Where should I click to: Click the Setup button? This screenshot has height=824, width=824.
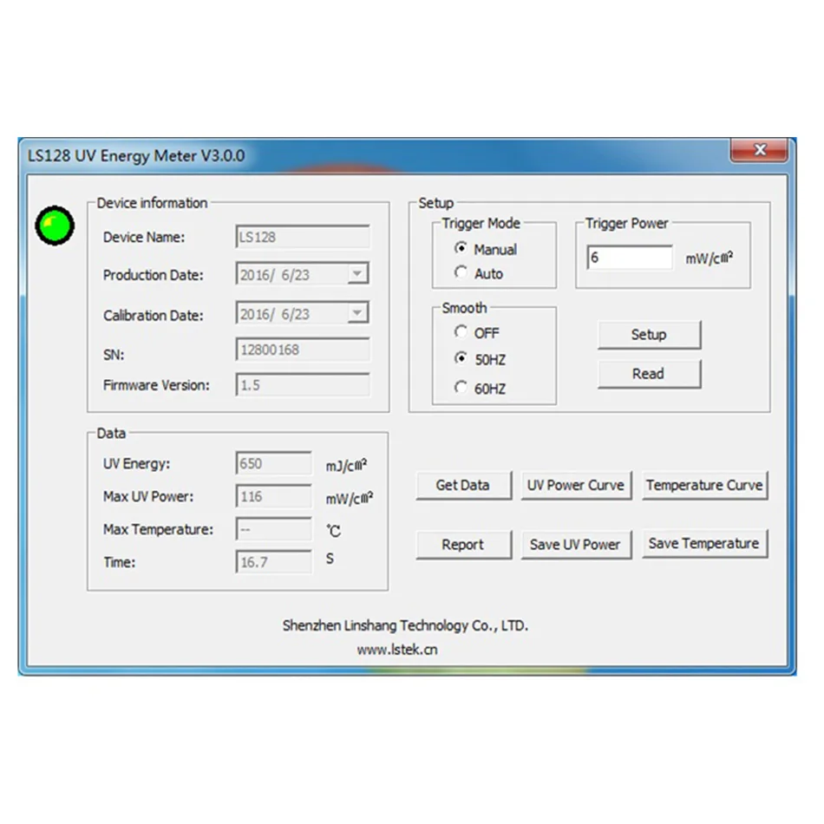click(649, 335)
